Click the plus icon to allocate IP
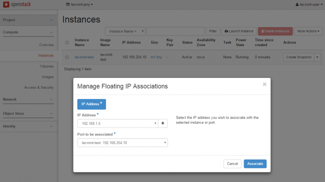This screenshot has height=182, width=325. pyautogui.click(x=163, y=123)
